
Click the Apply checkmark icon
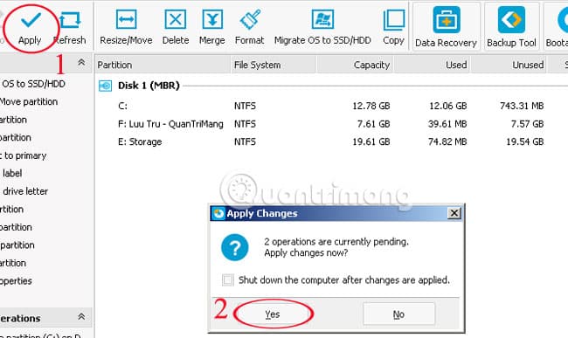(x=31, y=20)
